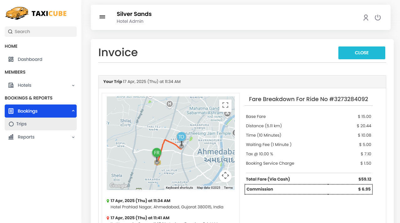Select the pickup marker FR on map
Image resolution: width=400 pixels, height=223 pixels.
[x=156, y=153]
